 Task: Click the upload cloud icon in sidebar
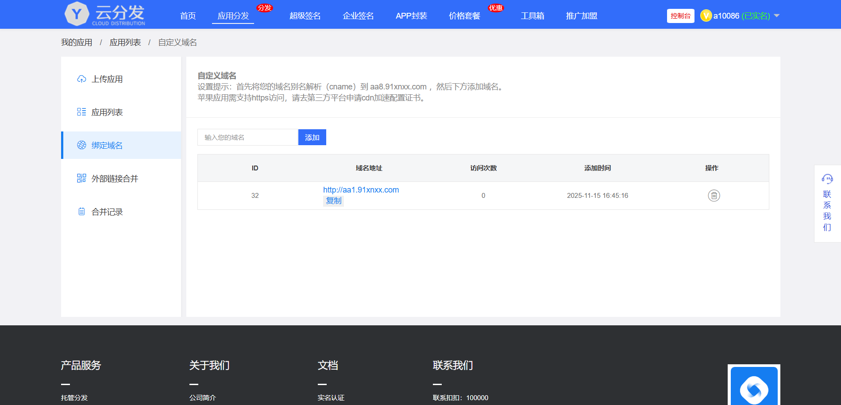tap(81, 79)
